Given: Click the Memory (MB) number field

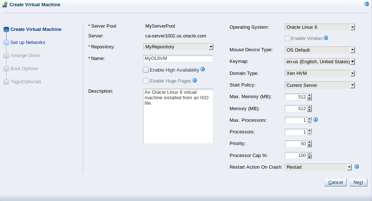Looking at the screenshot, I should [x=296, y=108].
